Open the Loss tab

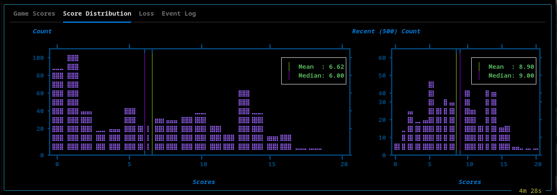147,14
